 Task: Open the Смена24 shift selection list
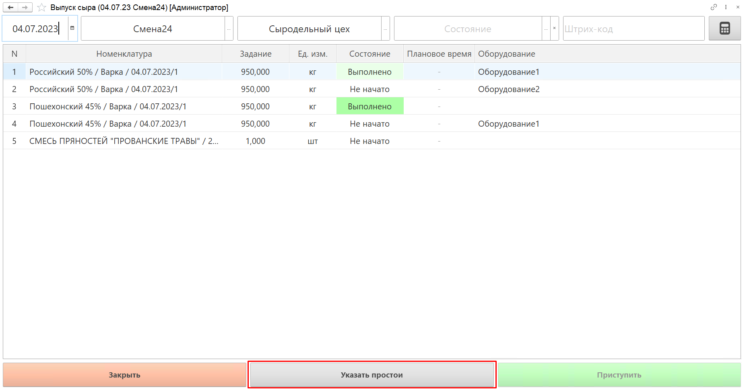click(229, 29)
